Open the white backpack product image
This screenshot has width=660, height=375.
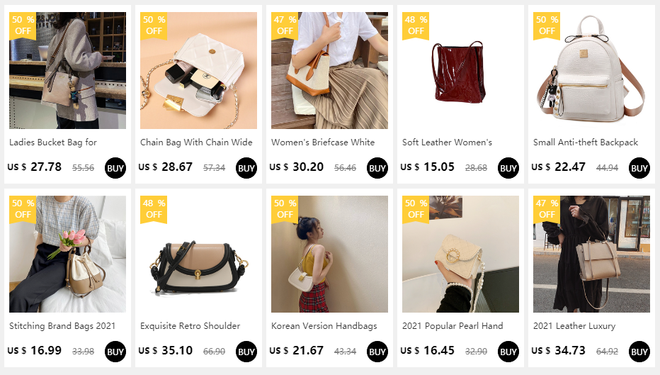(x=591, y=70)
